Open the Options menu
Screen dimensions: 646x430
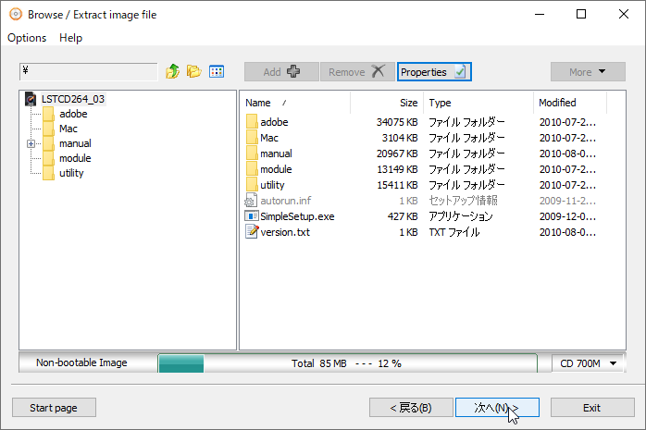pyautogui.click(x=27, y=38)
